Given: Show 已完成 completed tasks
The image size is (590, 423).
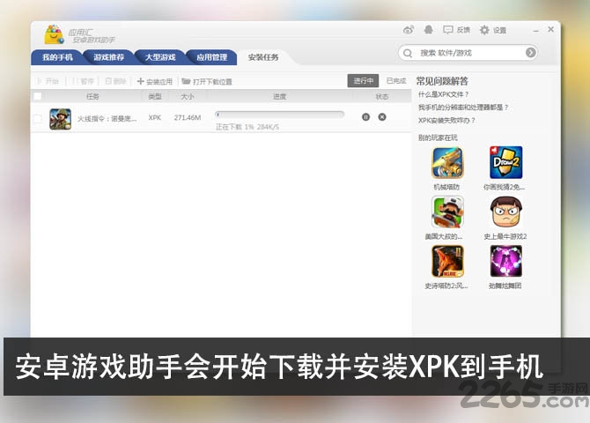Looking at the screenshot, I should (x=396, y=80).
